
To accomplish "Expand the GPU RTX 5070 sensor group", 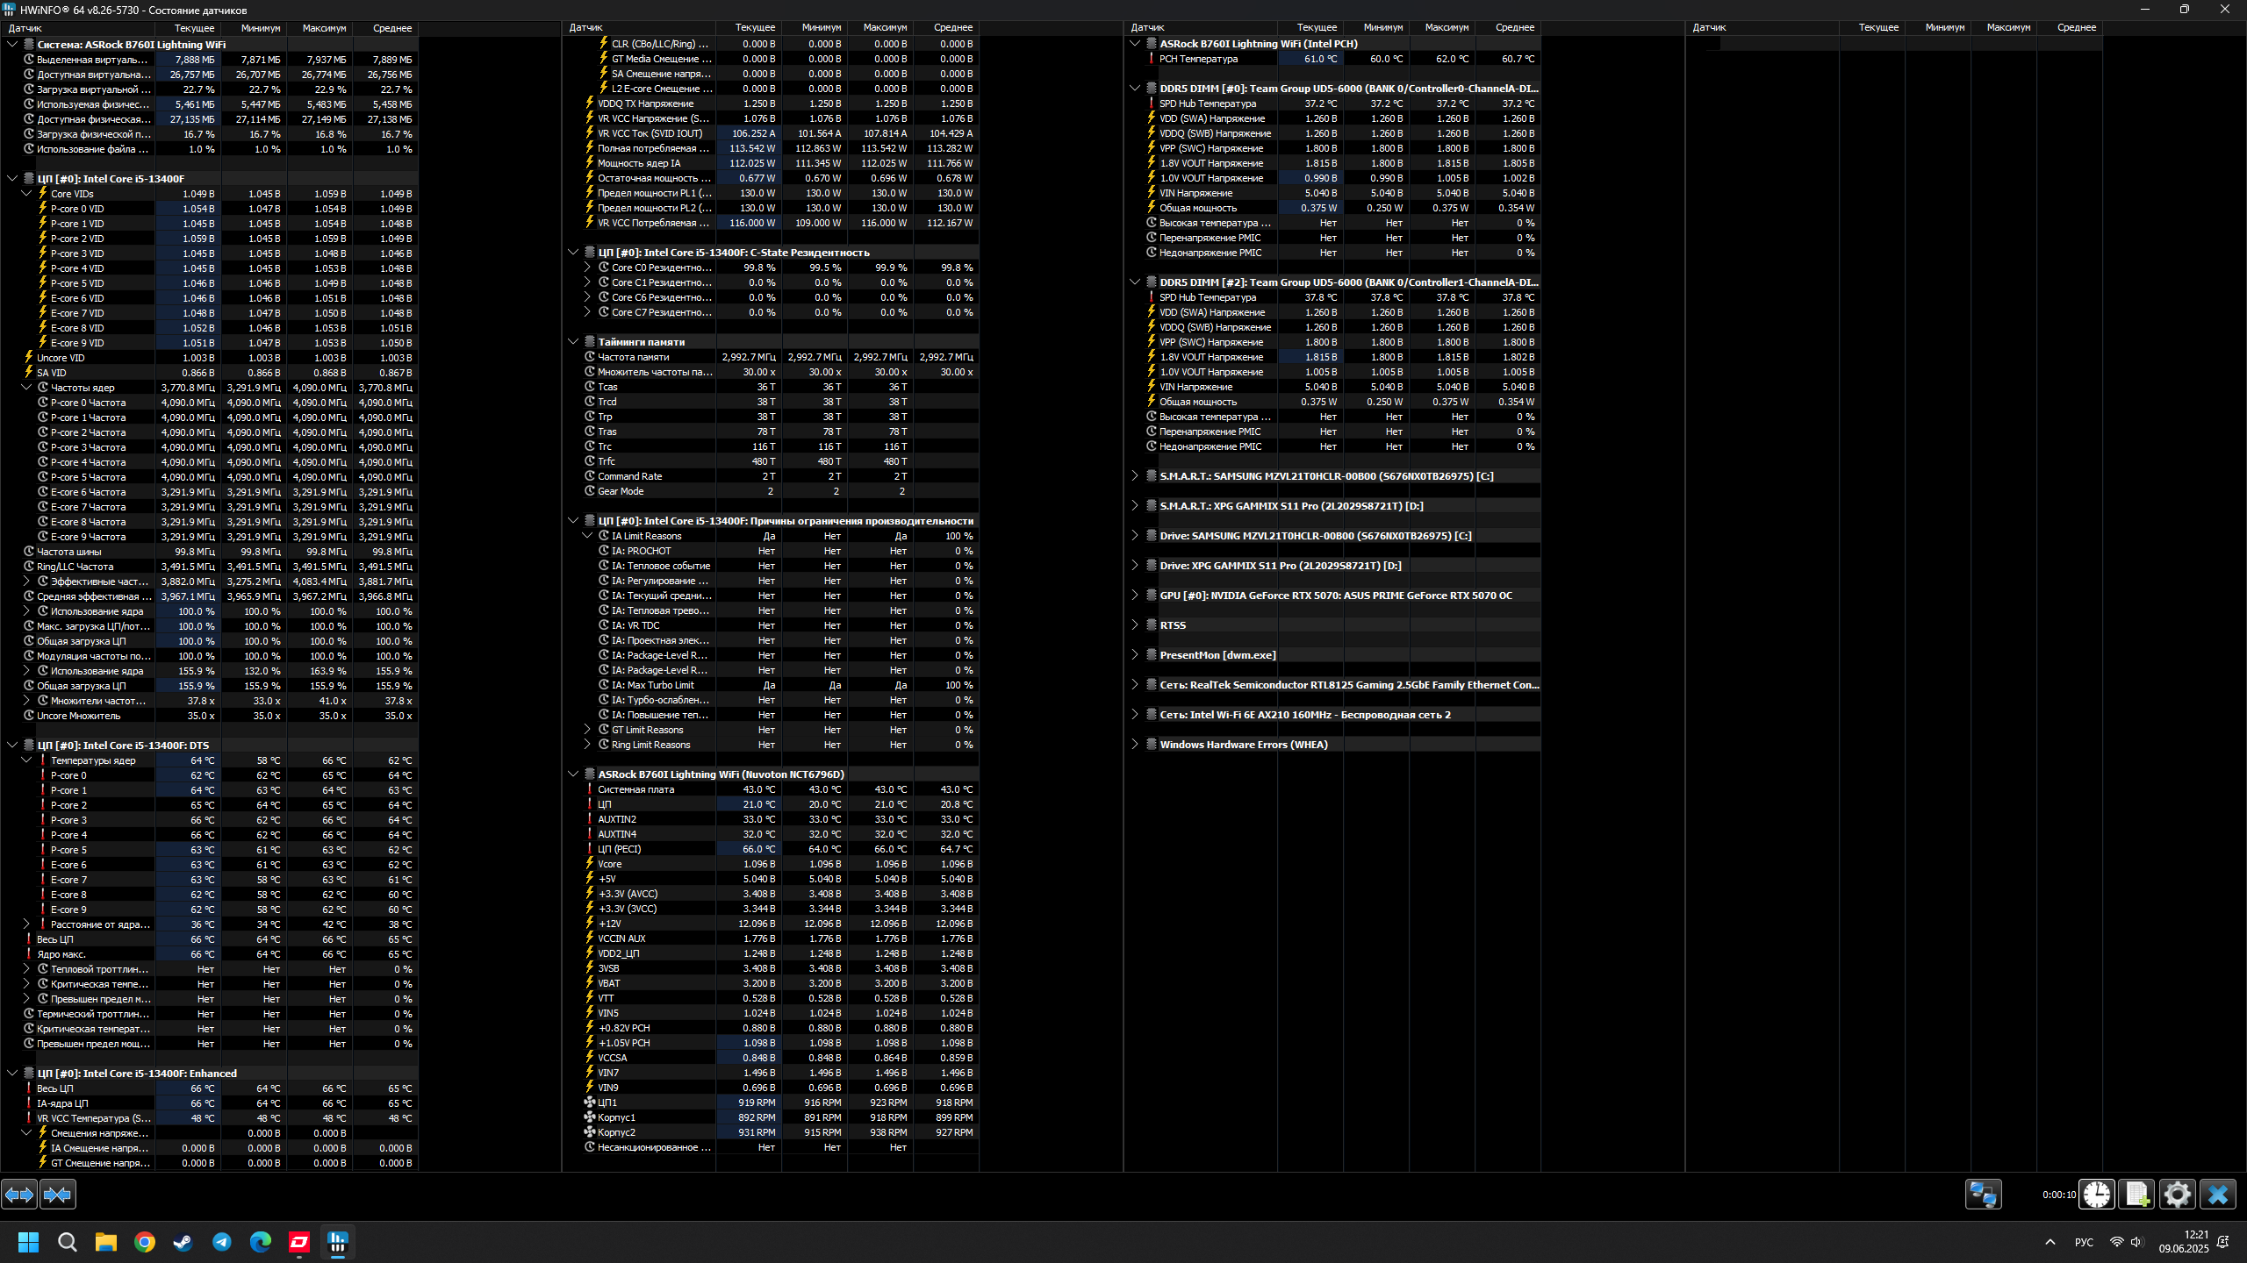I will (1134, 596).
